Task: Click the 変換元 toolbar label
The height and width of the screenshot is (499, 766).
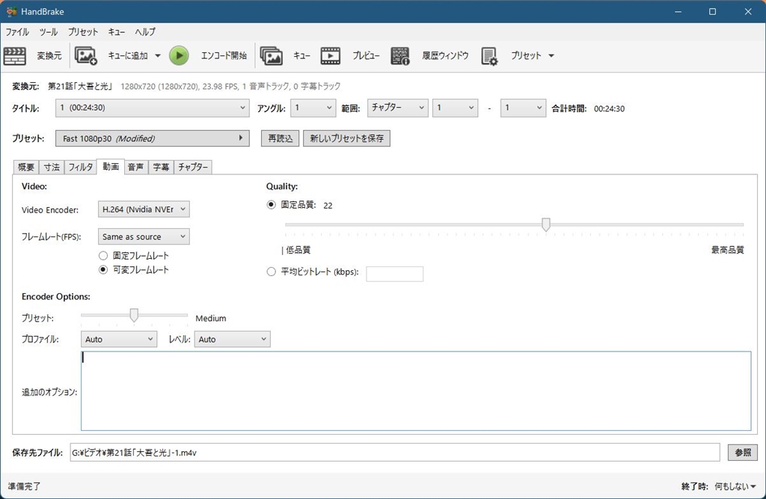Action: 49,55
